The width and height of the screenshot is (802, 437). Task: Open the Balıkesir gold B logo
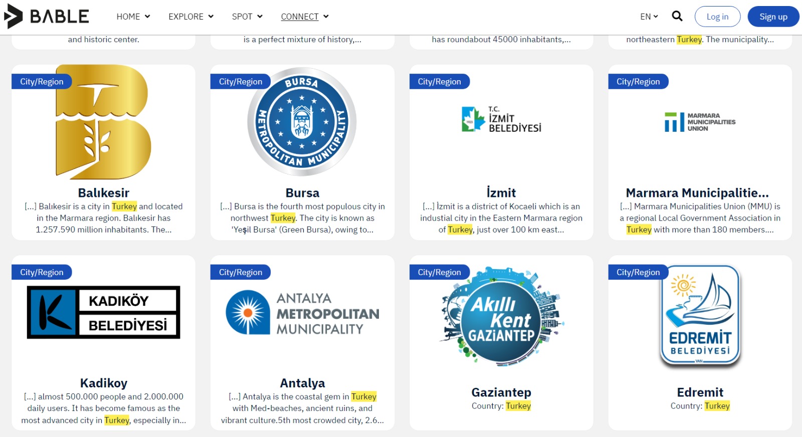pyautogui.click(x=103, y=122)
